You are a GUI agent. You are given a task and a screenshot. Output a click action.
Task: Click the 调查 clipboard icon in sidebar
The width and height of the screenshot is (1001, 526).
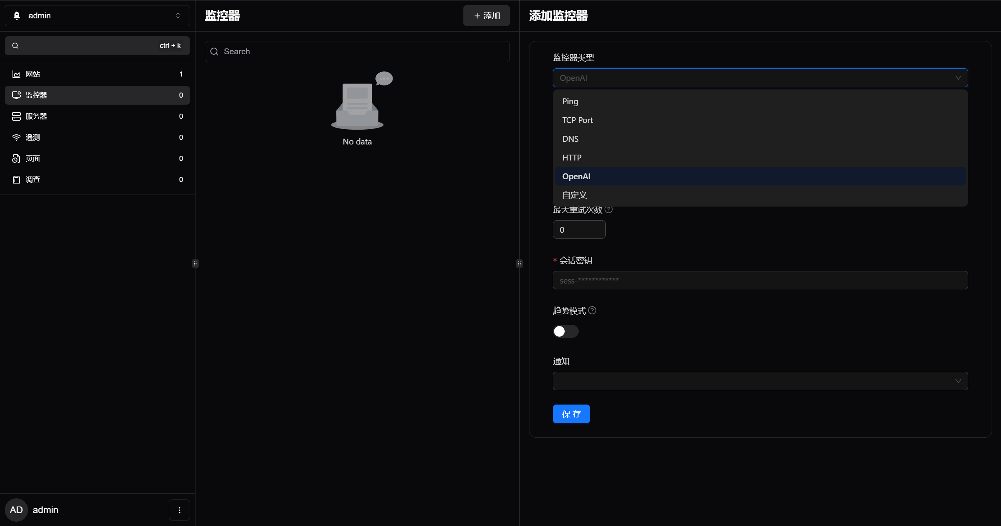coord(16,180)
